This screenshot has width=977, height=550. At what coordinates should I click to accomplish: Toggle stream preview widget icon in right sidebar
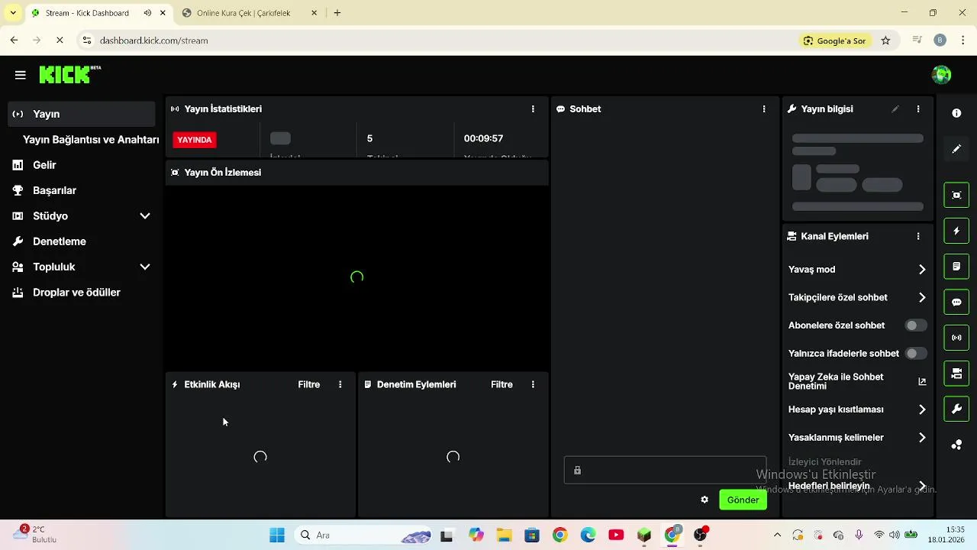point(956,195)
